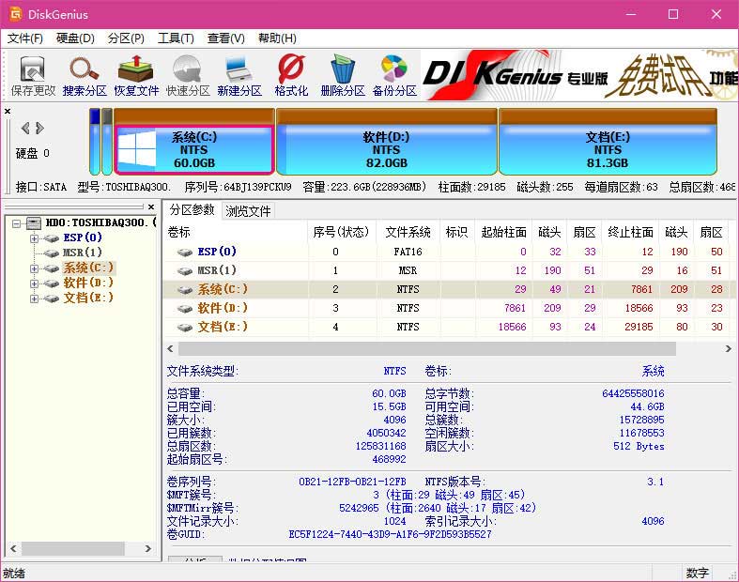Click partition table horizontal scrollbar left arrow
Image resolution: width=739 pixels, height=582 pixels.
click(x=170, y=348)
